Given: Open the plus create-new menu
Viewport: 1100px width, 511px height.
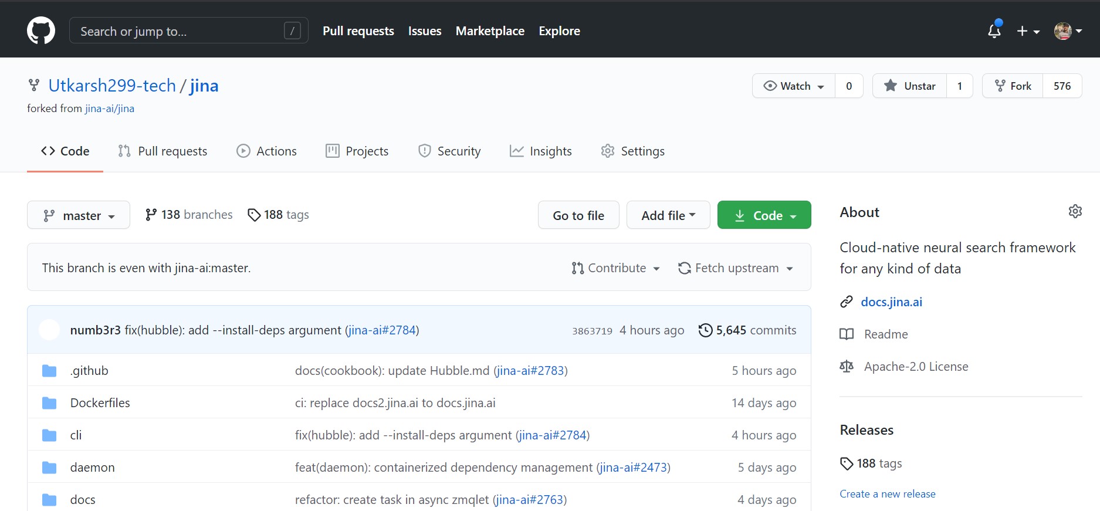Looking at the screenshot, I should (1028, 31).
